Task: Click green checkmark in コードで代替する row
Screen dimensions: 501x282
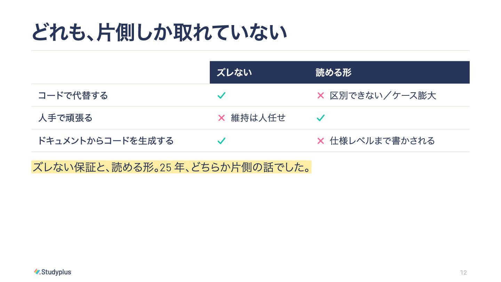Action: coord(221,95)
